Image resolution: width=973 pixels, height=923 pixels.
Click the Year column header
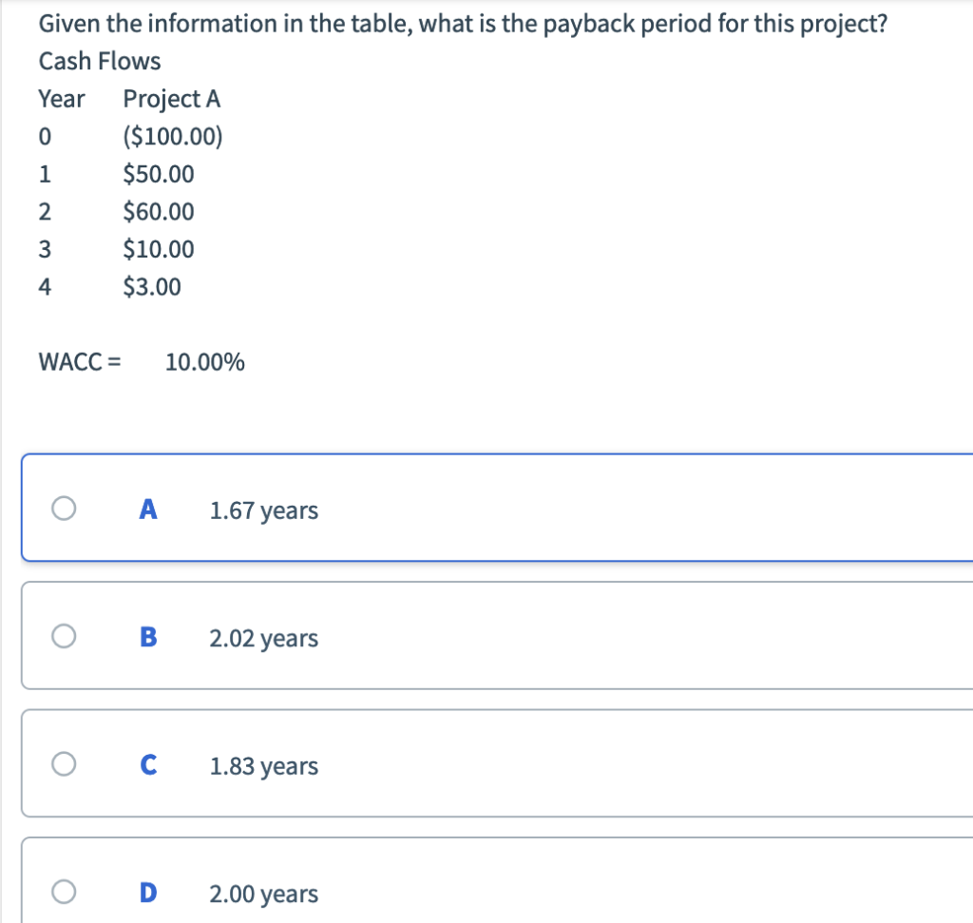click(x=62, y=99)
